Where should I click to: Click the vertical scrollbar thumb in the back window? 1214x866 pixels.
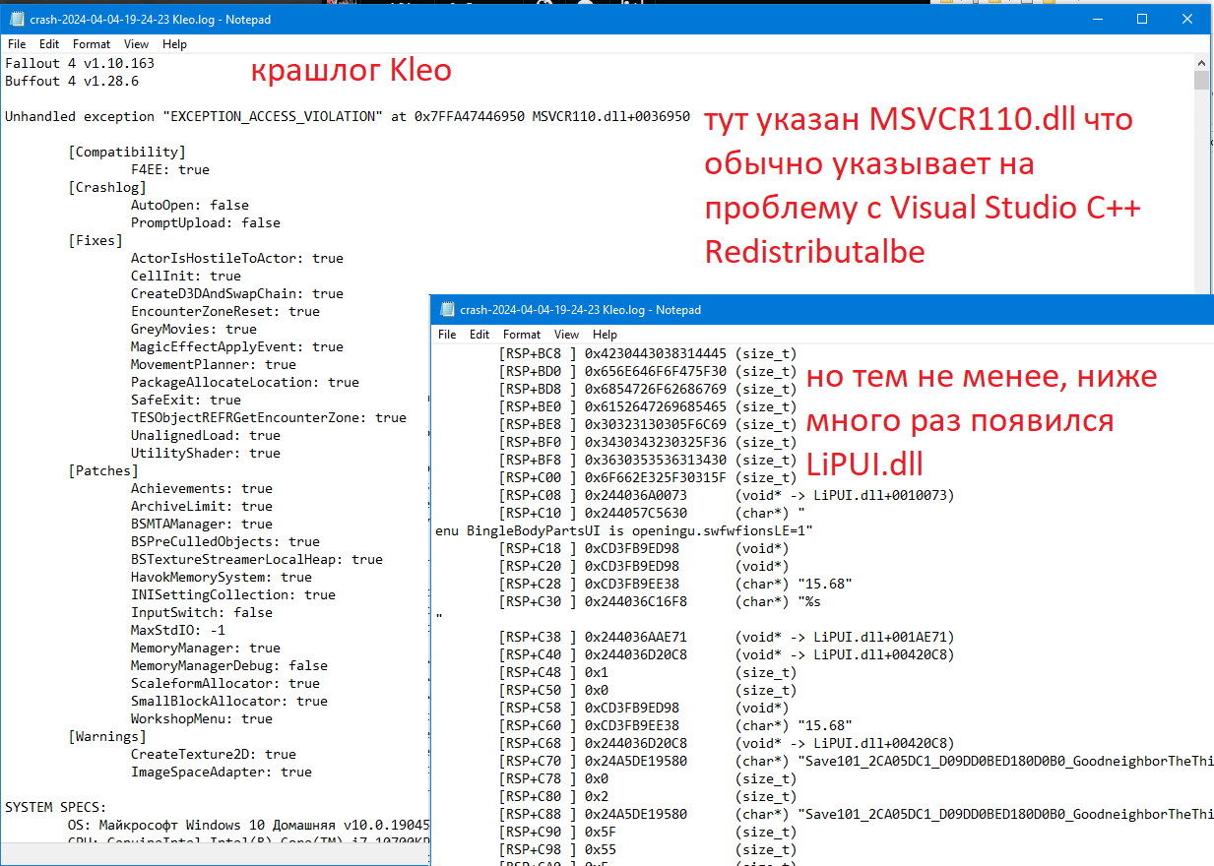pos(1201,81)
